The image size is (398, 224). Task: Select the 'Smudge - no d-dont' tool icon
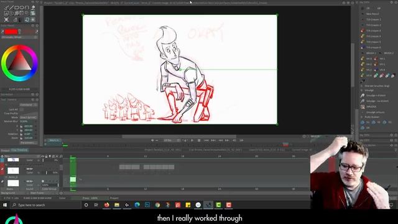363,101
